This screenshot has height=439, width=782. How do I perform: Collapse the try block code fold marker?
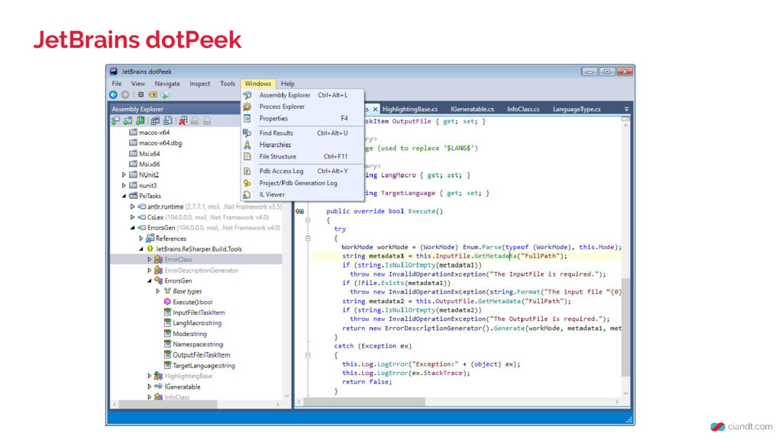click(308, 238)
